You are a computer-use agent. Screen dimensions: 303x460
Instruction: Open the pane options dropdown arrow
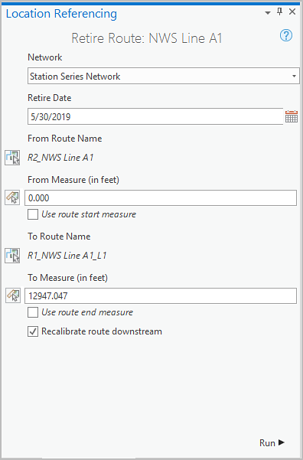pyautogui.click(x=268, y=13)
